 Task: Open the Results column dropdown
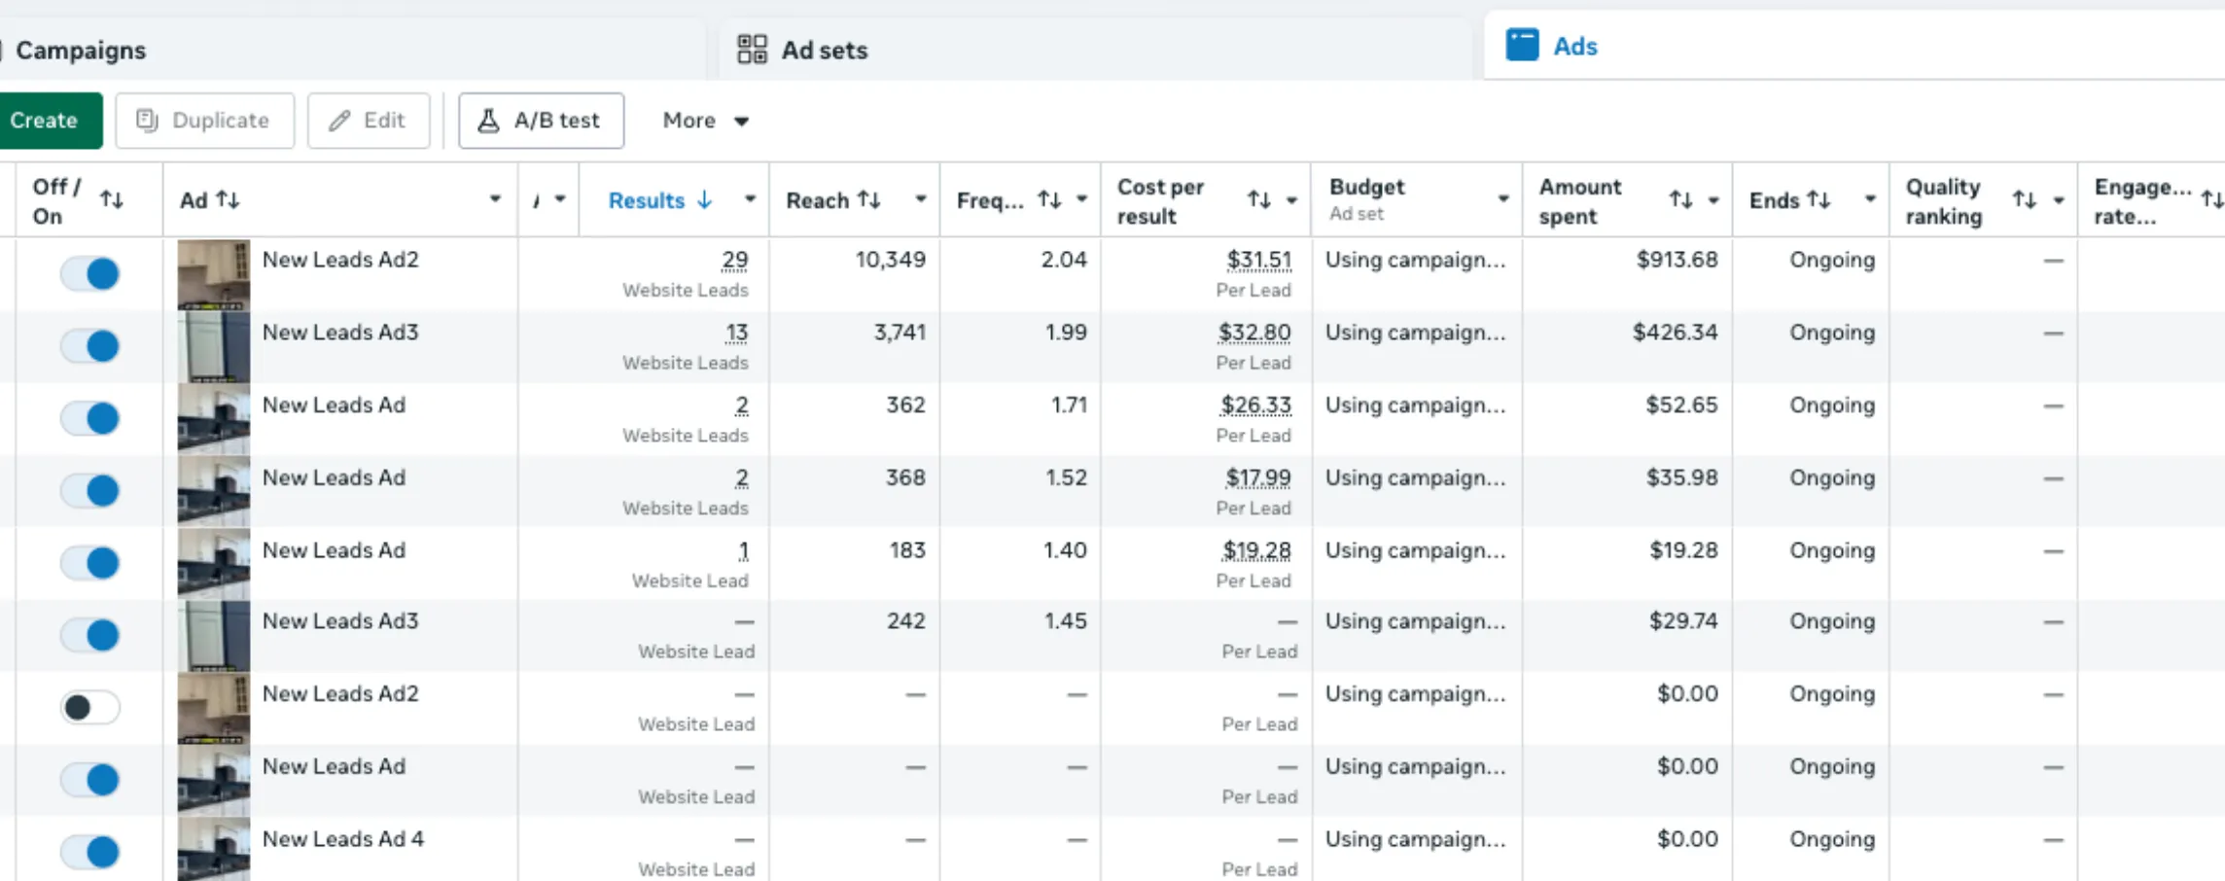pos(750,199)
